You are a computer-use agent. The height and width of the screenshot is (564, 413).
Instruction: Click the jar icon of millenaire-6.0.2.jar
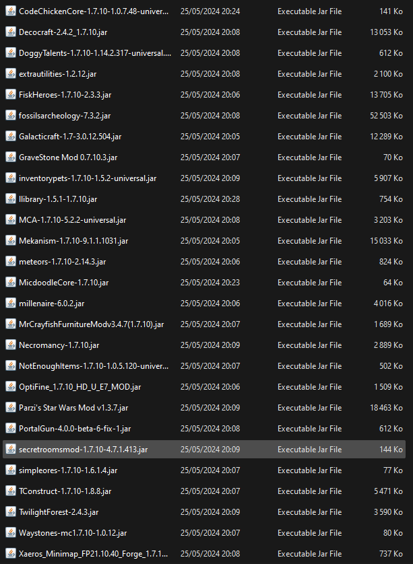11,304
